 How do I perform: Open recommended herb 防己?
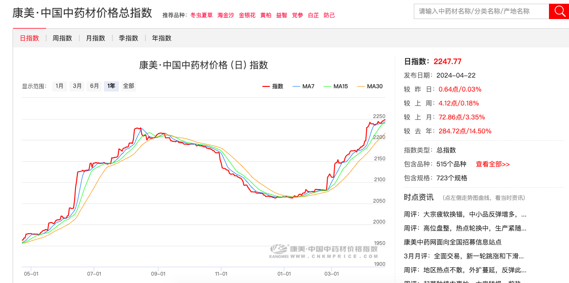329,15
